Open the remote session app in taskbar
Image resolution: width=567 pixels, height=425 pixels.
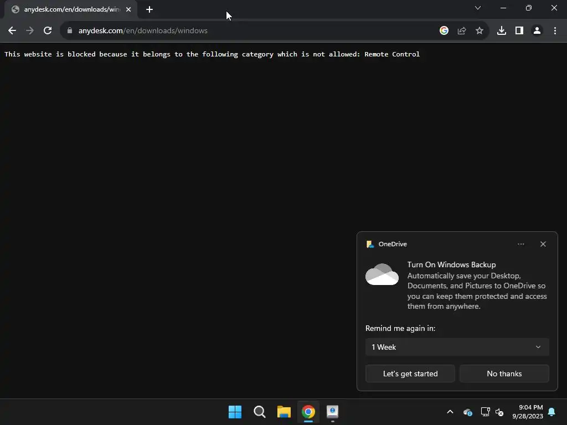[333, 412]
